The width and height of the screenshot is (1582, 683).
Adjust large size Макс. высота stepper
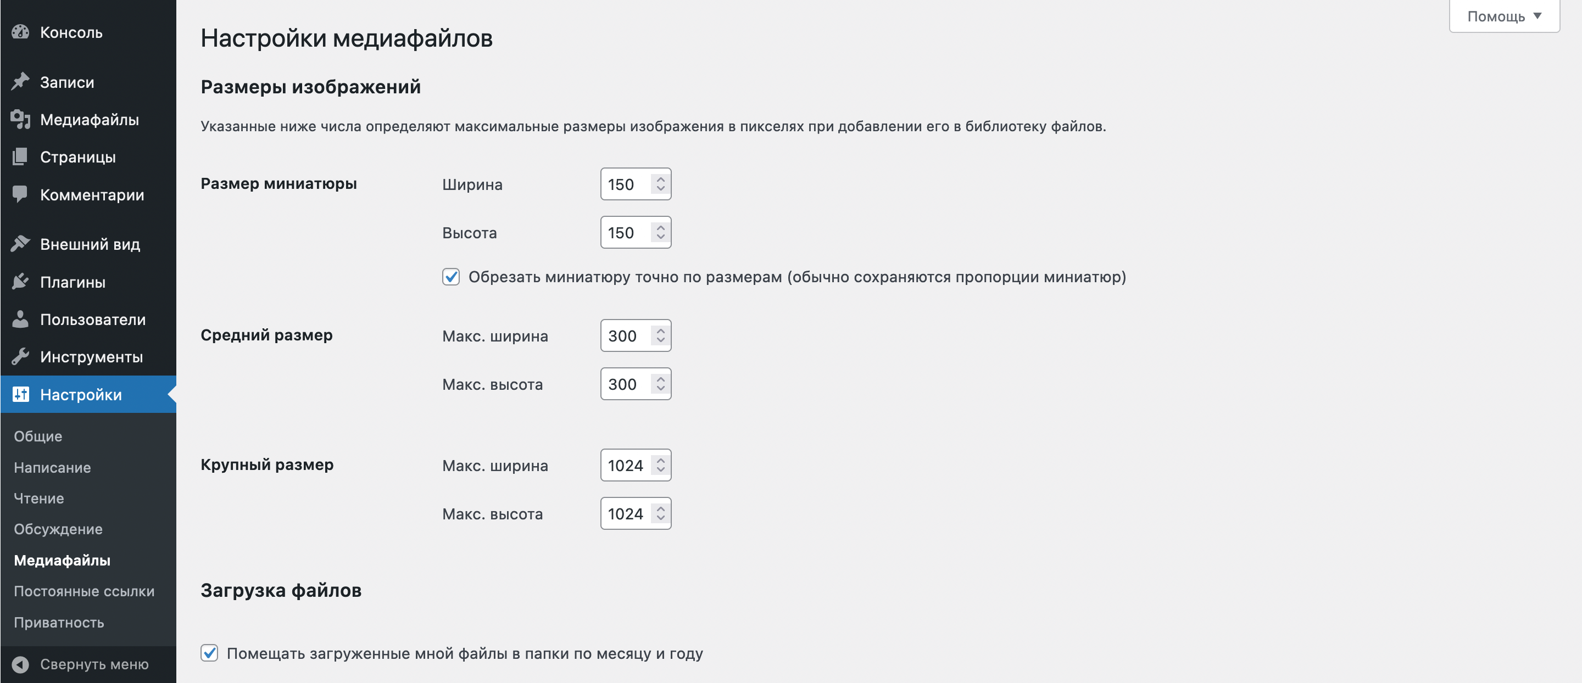pos(660,514)
